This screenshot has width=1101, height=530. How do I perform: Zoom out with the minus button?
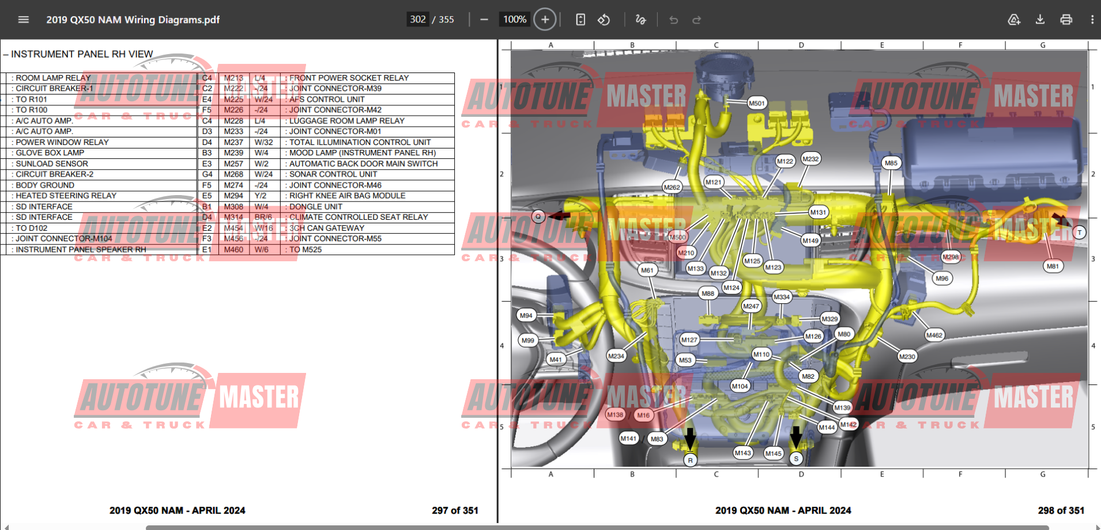484,20
